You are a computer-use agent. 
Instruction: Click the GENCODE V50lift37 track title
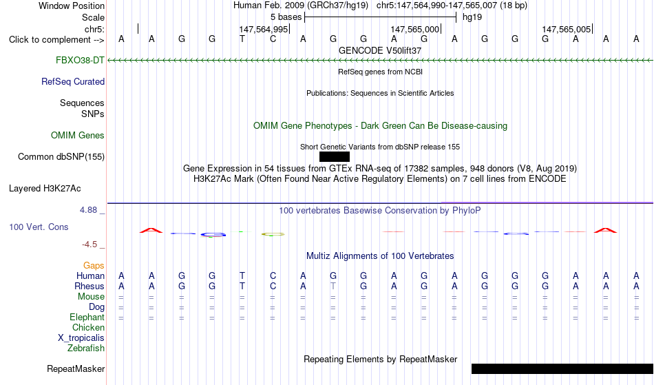380,50
